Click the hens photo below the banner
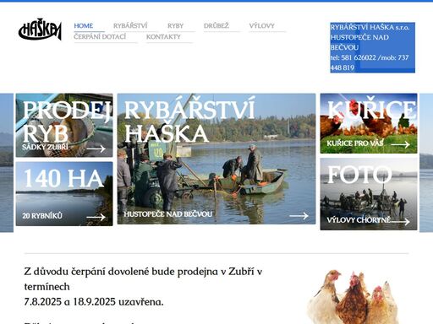Image resolution: width=433 pixels, height=324 pixels. pos(353,297)
